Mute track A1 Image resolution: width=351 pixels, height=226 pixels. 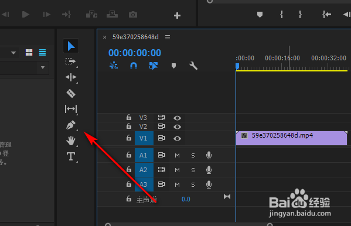(x=177, y=155)
